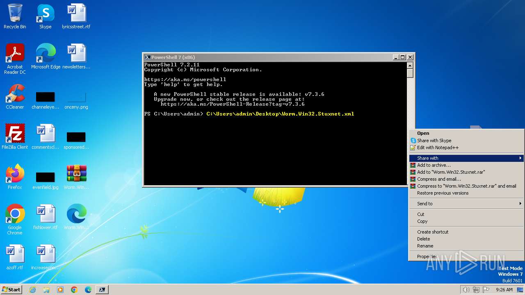Select CCleaner desktop shortcut

(15, 97)
